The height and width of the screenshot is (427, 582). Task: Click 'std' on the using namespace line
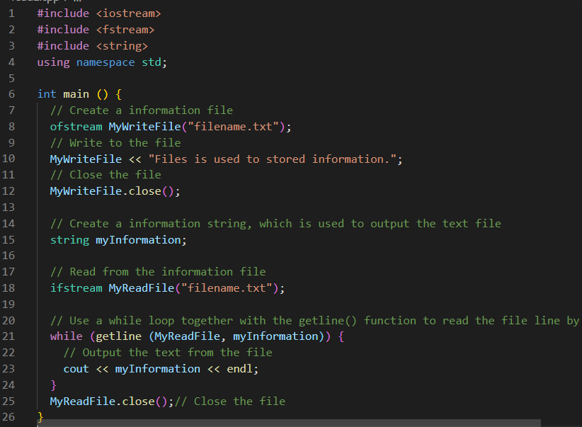[x=152, y=62]
